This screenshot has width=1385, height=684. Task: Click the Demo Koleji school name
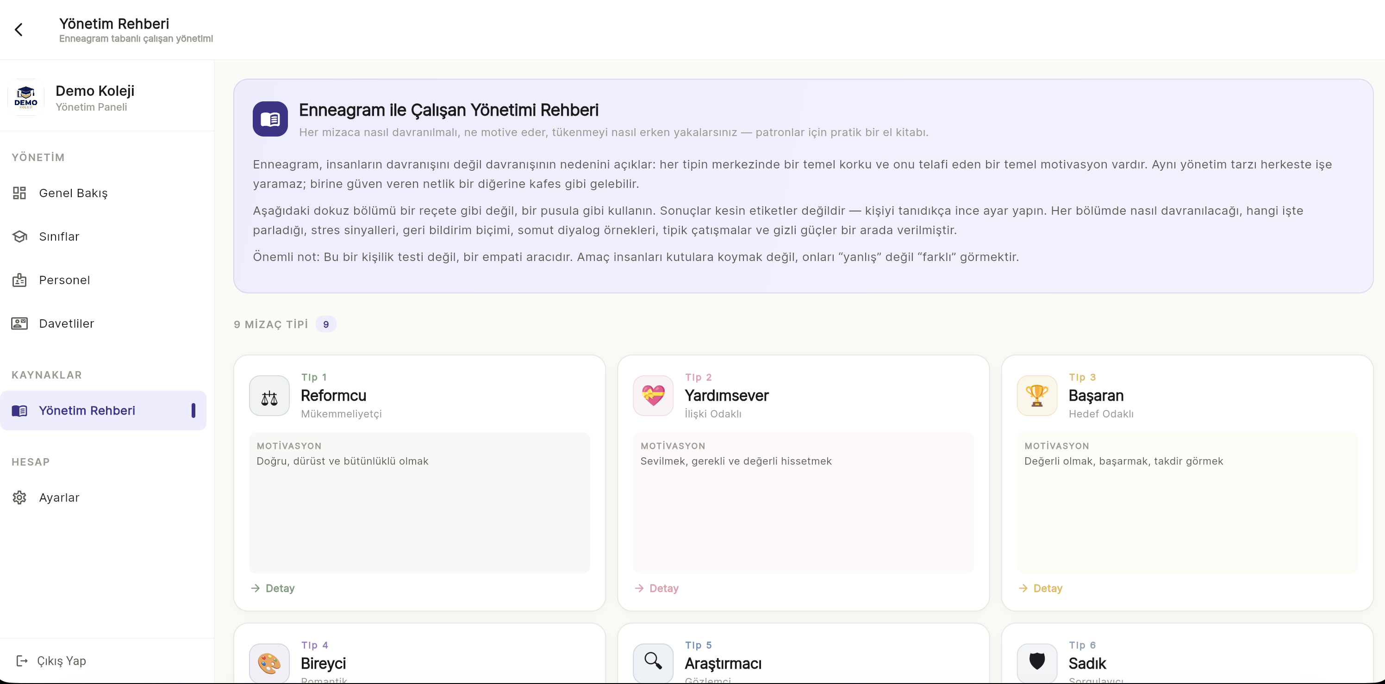pos(95,91)
